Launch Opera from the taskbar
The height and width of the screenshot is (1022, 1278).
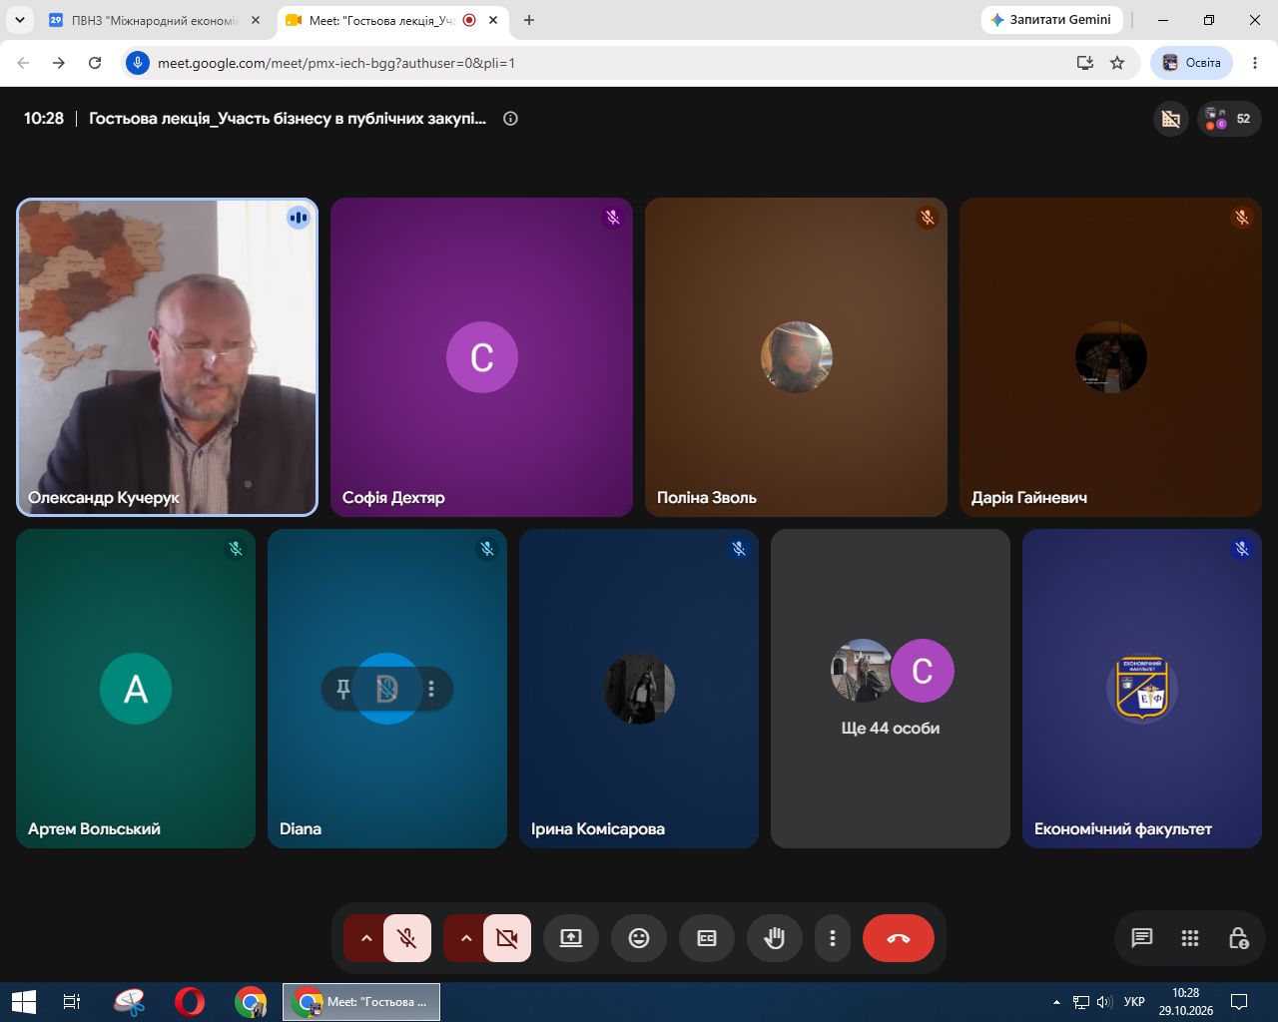[x=190, y=1001]
